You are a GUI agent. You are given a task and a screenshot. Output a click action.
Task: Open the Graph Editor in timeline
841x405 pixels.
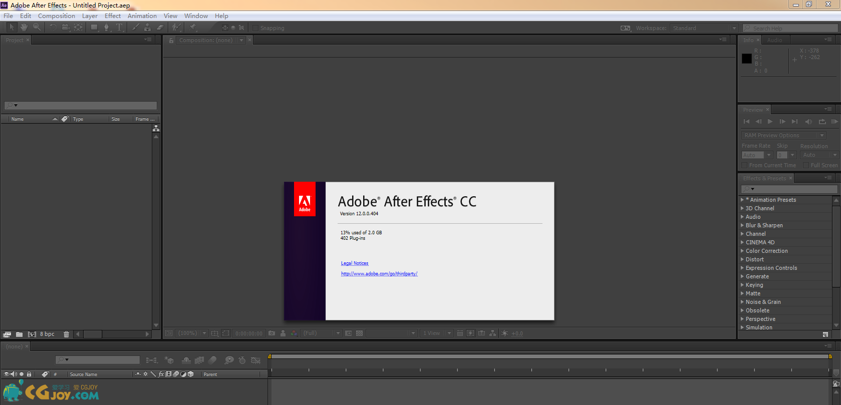[256, 360]
